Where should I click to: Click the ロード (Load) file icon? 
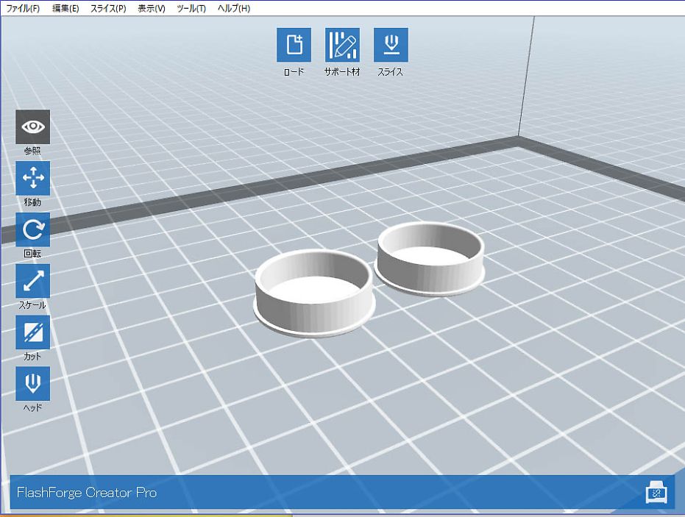pos(294,45)
